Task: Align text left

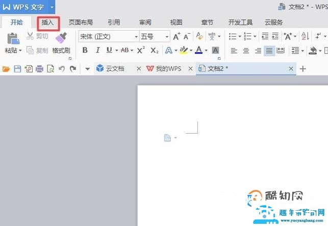Action: (234, 51)
